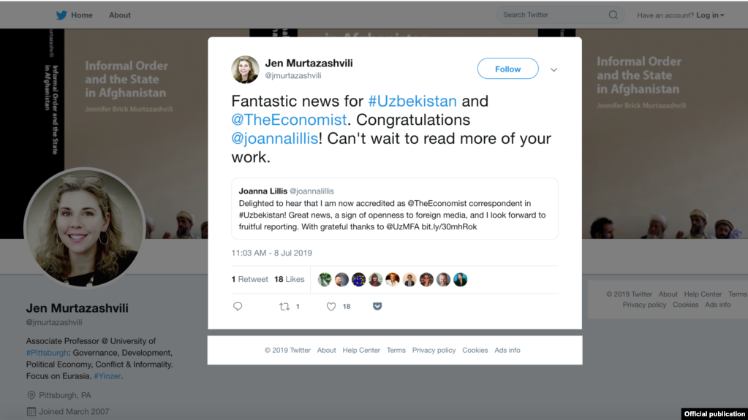Follow Jen Murtazashvili
The width and height of the screenshot is (748, 420).
pyautogui.click(x=508, y=69)
